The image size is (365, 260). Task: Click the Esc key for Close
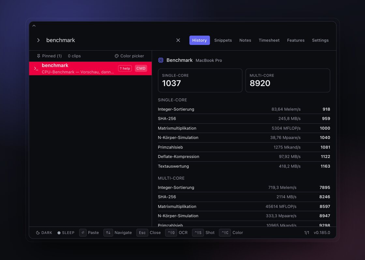[x=142, y=233]
